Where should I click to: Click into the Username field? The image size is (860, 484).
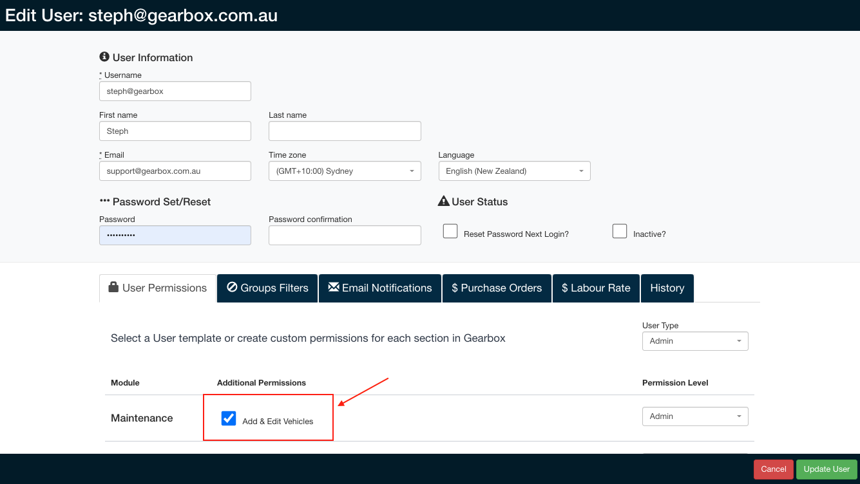coord(175,91)
